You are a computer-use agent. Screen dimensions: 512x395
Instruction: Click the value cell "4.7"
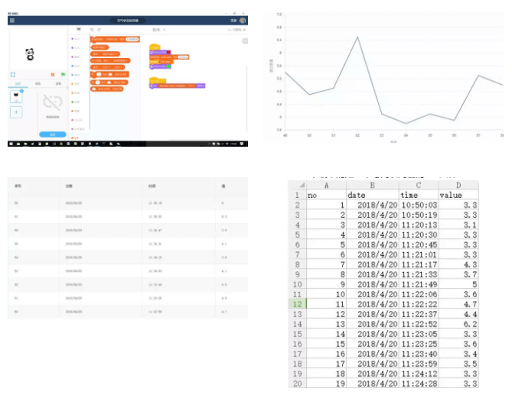458,304
